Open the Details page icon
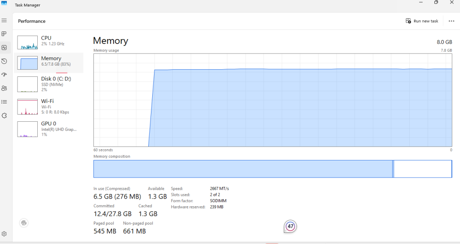The height and width of the screenshot is (244, 460). (x=4, y=102)
